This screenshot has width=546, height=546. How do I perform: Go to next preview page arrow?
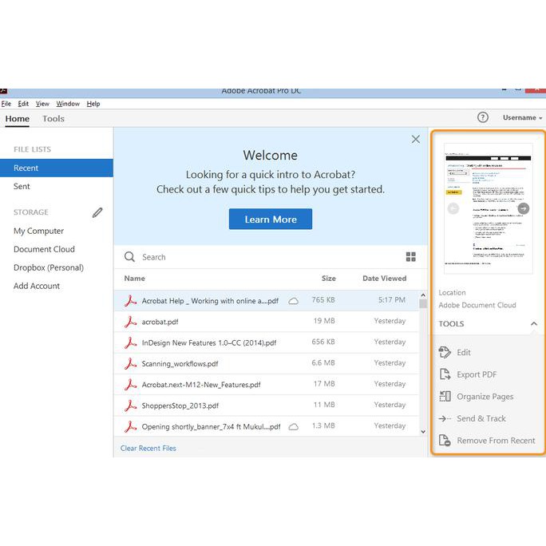tap(524, 208)
